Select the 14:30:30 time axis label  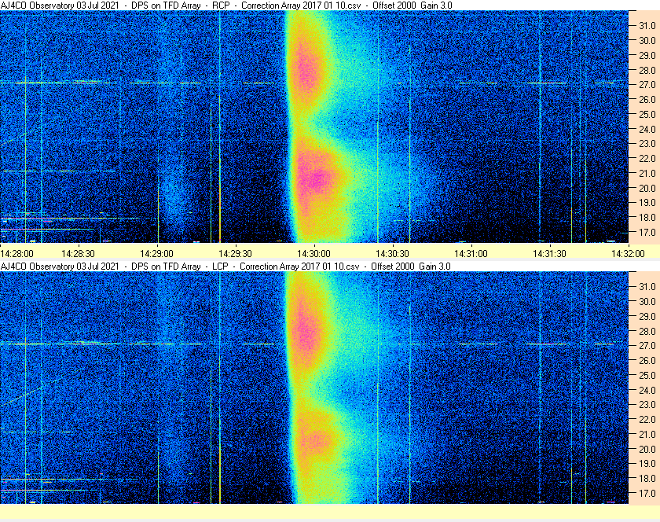click(x=392, y=254)
